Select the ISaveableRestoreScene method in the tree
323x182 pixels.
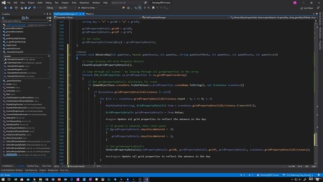tap(17, 73)
